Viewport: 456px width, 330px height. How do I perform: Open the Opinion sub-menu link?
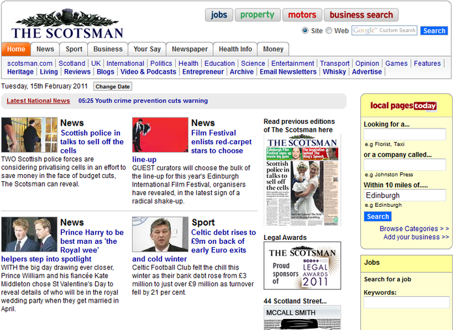coord(367,63)
